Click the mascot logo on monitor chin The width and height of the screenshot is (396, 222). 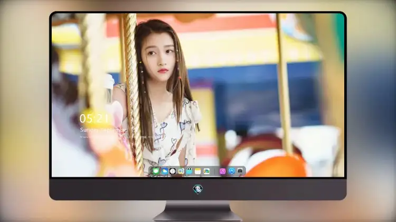pos(198,189)
